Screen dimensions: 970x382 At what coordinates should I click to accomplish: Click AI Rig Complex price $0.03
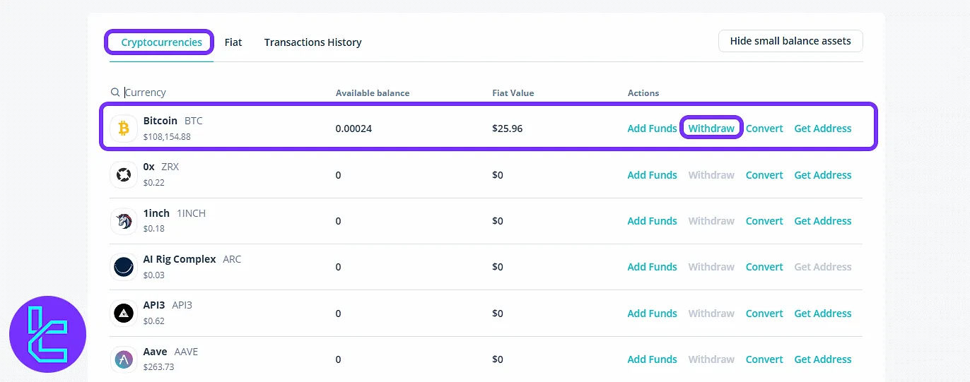[x=153, y=275]
